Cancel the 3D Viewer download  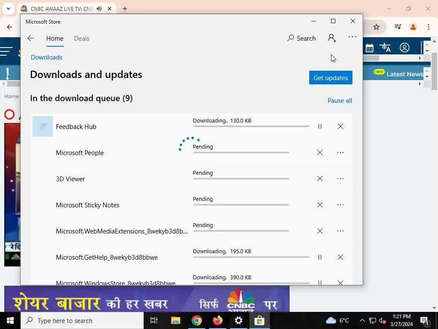[320, 179]
